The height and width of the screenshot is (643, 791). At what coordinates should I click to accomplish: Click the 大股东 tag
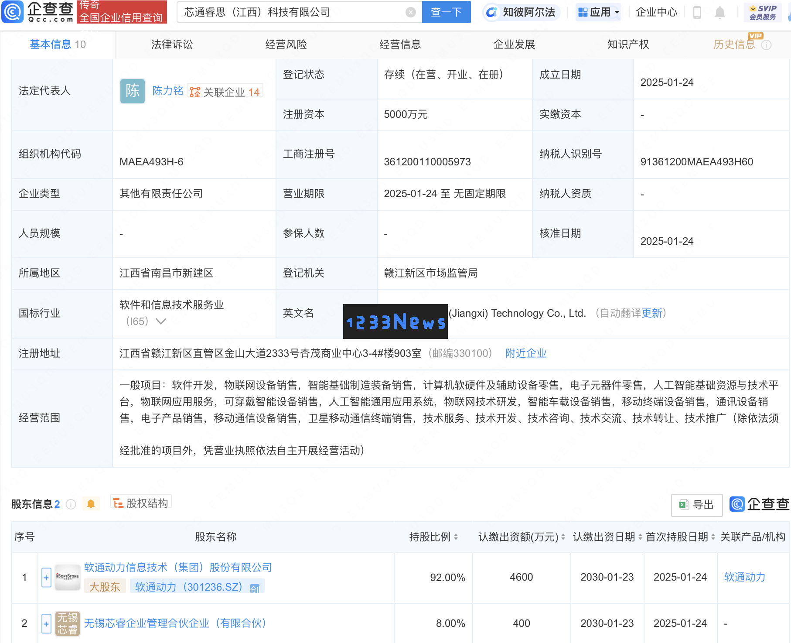105,587
